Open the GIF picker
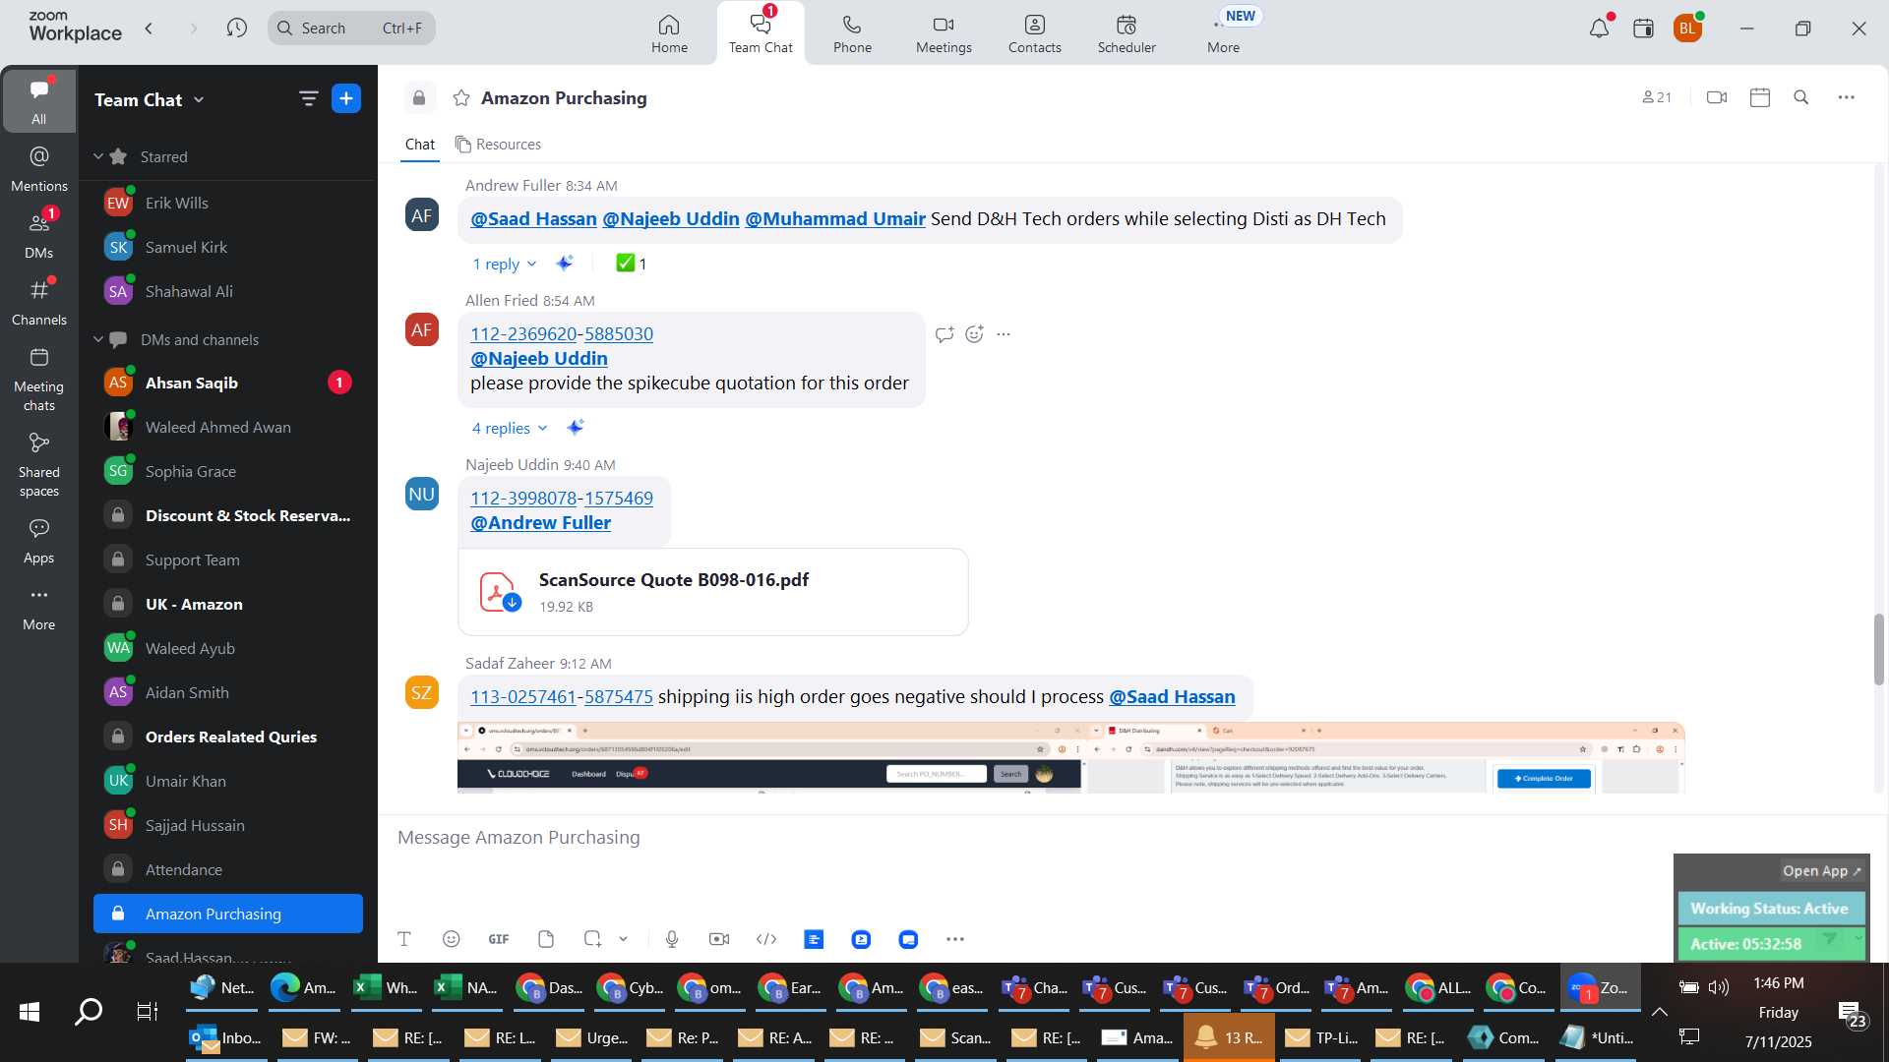Image resolution: width=1889 pixels, height=1062 pixels. [499, 939]
